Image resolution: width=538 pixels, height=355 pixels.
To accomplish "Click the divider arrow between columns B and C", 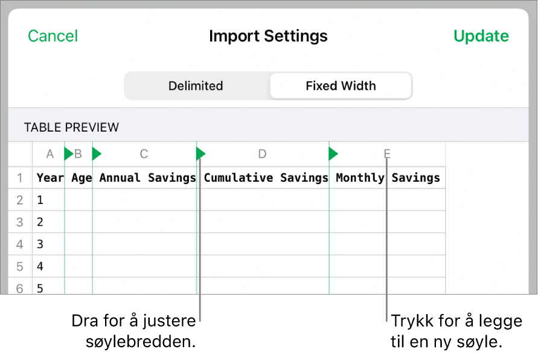I will coord(96,154).
